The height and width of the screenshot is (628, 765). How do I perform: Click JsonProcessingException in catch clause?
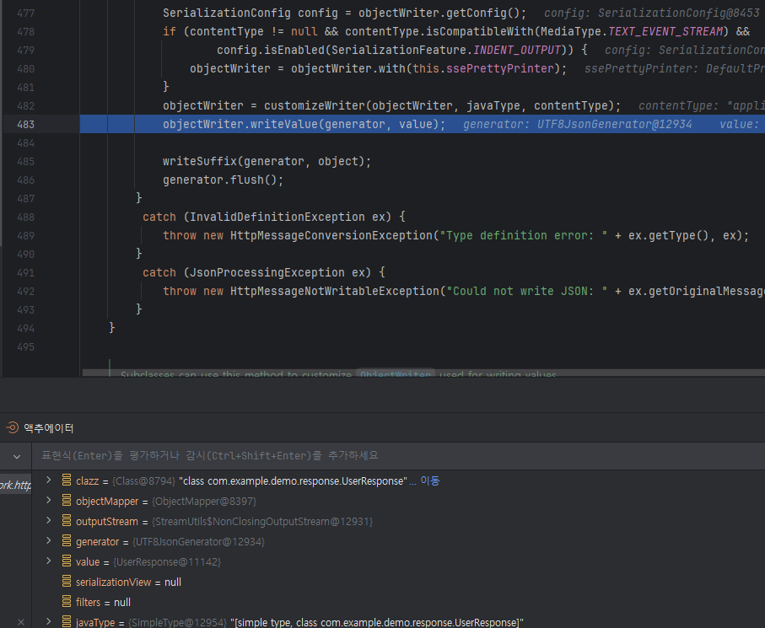click(267, 272)
